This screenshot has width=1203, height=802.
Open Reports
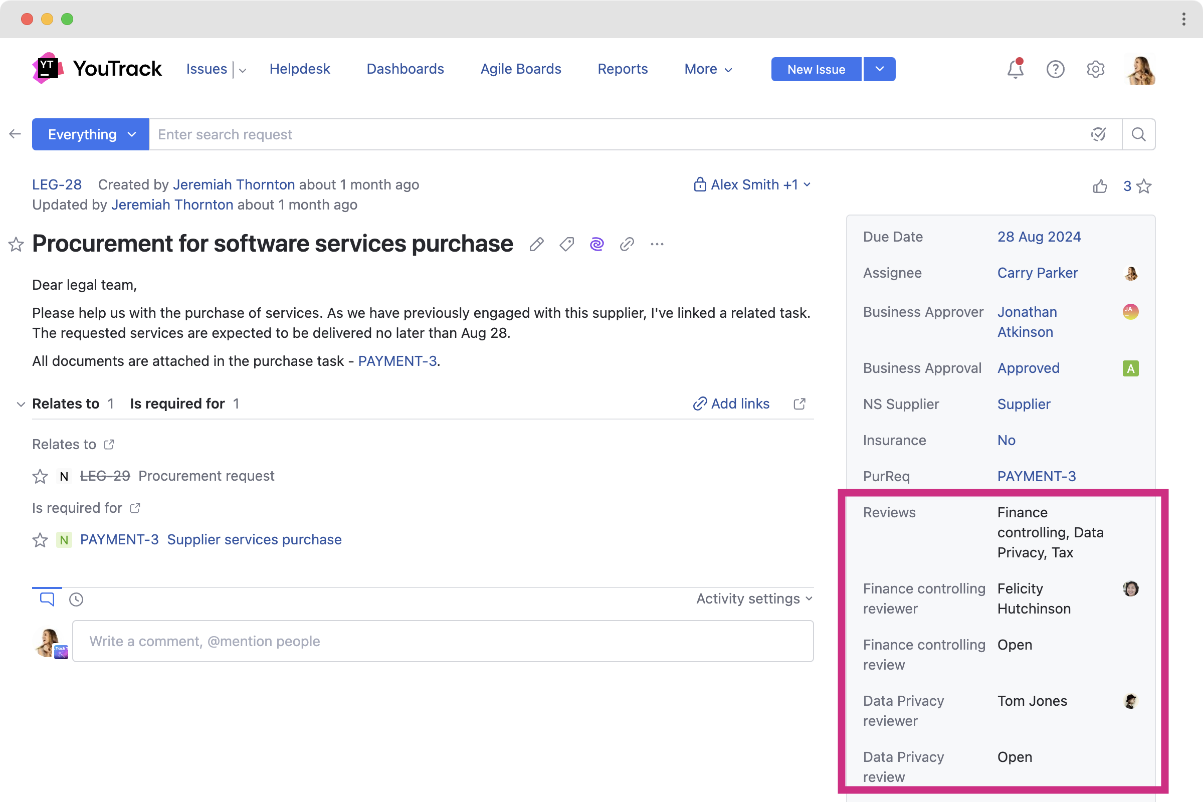(623, 69)
